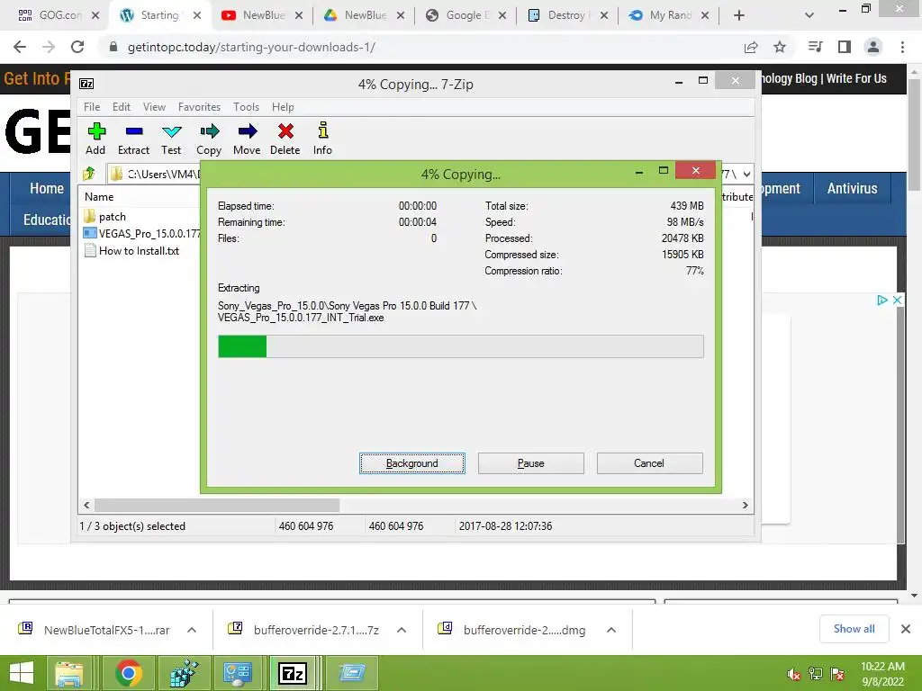Click the Delete toolbar icon
This screenshot has height=691, width=922.
285,139
